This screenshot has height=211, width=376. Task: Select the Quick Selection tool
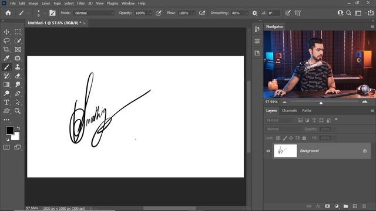point(18,40)
